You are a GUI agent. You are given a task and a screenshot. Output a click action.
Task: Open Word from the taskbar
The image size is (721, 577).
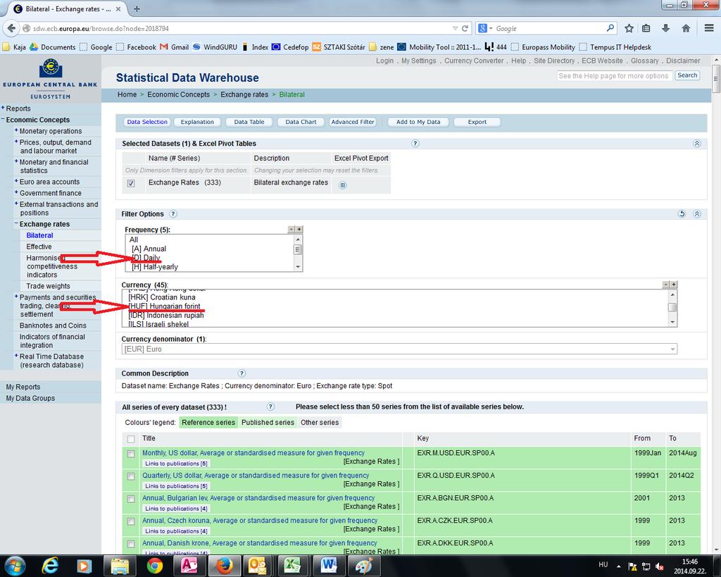click(329, 566)
